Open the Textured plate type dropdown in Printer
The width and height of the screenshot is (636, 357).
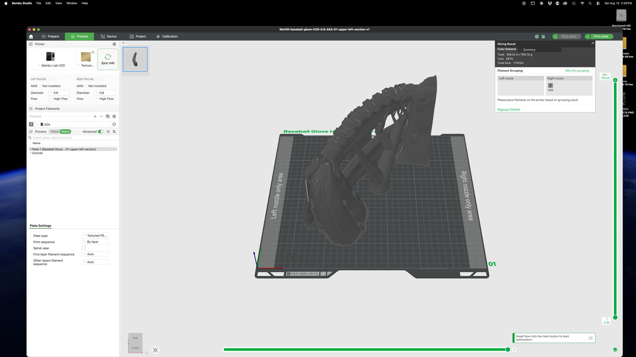(86, 65)
